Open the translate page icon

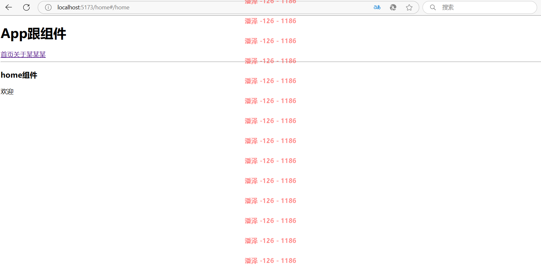coord(377,7)
